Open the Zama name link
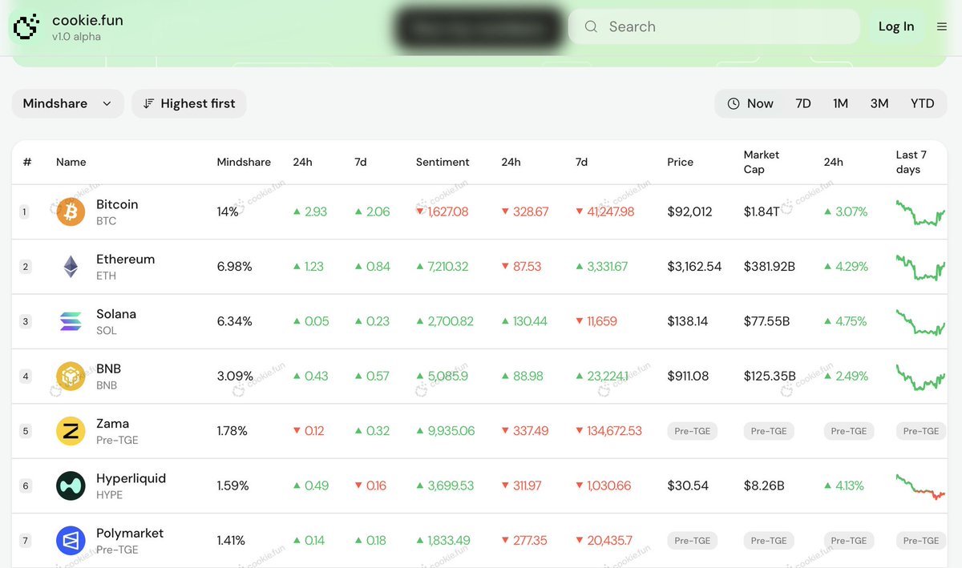962x568 pixels. [x=112, y=423]
